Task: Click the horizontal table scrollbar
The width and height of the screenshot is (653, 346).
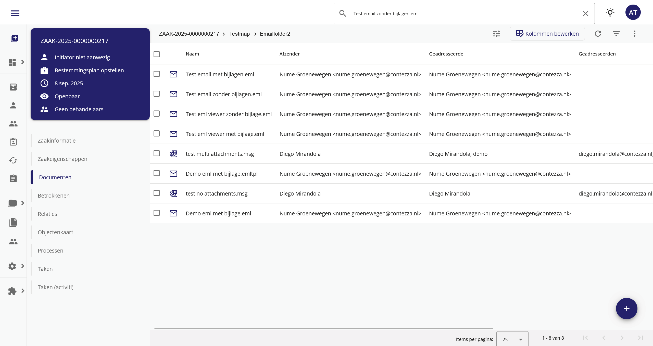Action: point(323,328)
